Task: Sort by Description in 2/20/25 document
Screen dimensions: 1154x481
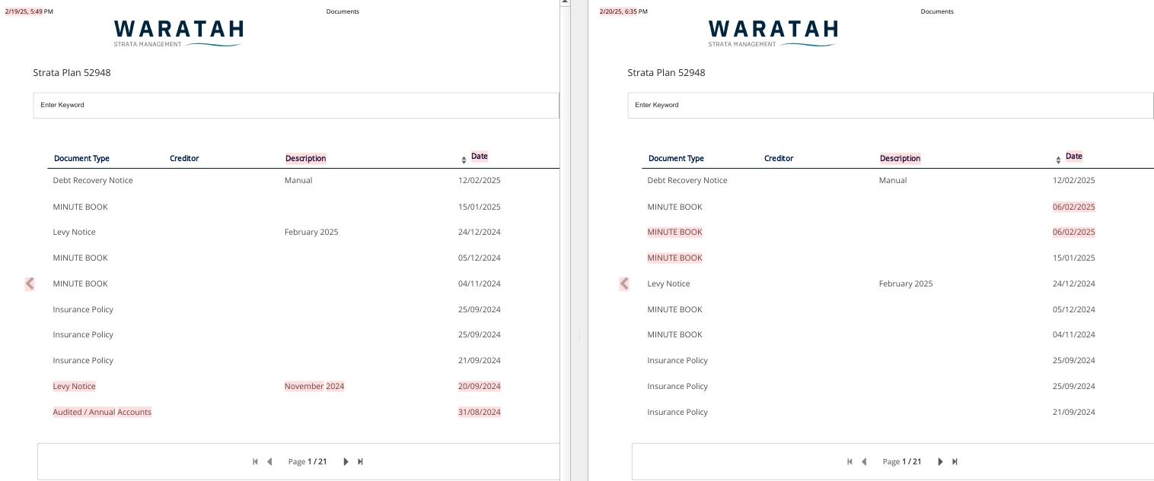Action: [x=901, y=158]
